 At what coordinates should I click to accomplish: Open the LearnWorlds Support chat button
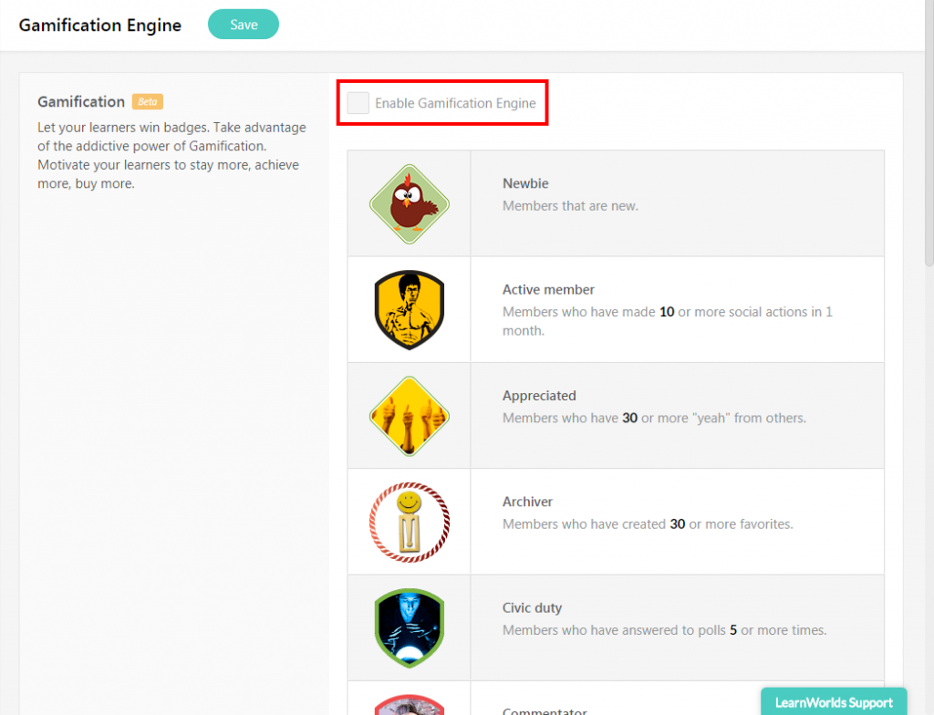834,702
